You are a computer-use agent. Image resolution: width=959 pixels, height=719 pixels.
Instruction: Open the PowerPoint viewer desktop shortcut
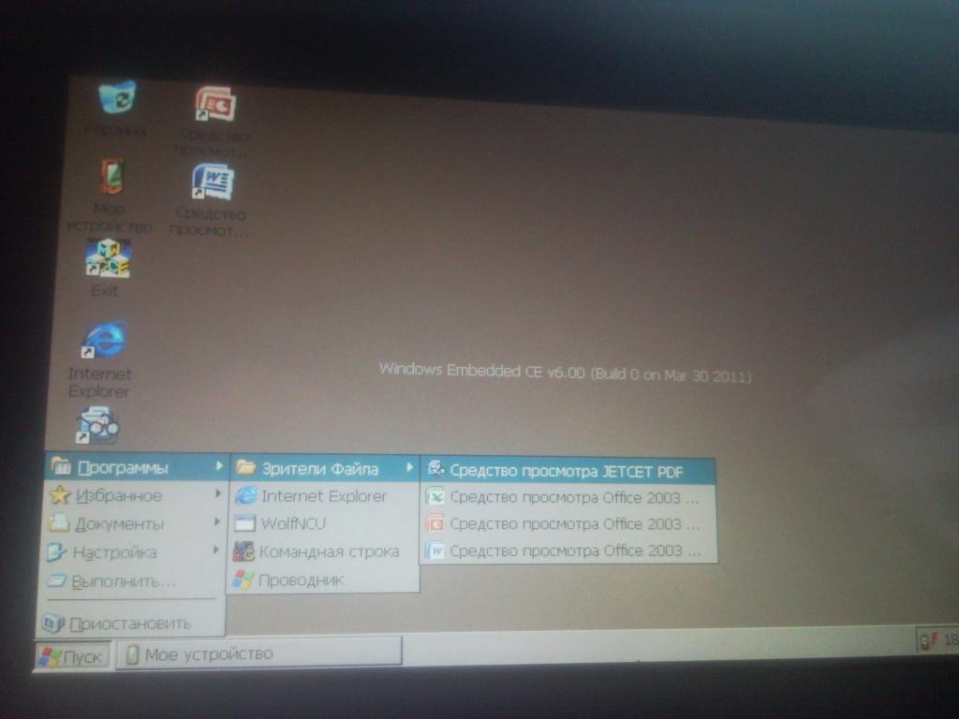[214, 104]
